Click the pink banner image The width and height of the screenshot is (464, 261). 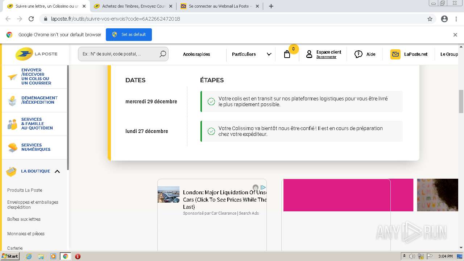pyautogui.click(x=348, y=195)
